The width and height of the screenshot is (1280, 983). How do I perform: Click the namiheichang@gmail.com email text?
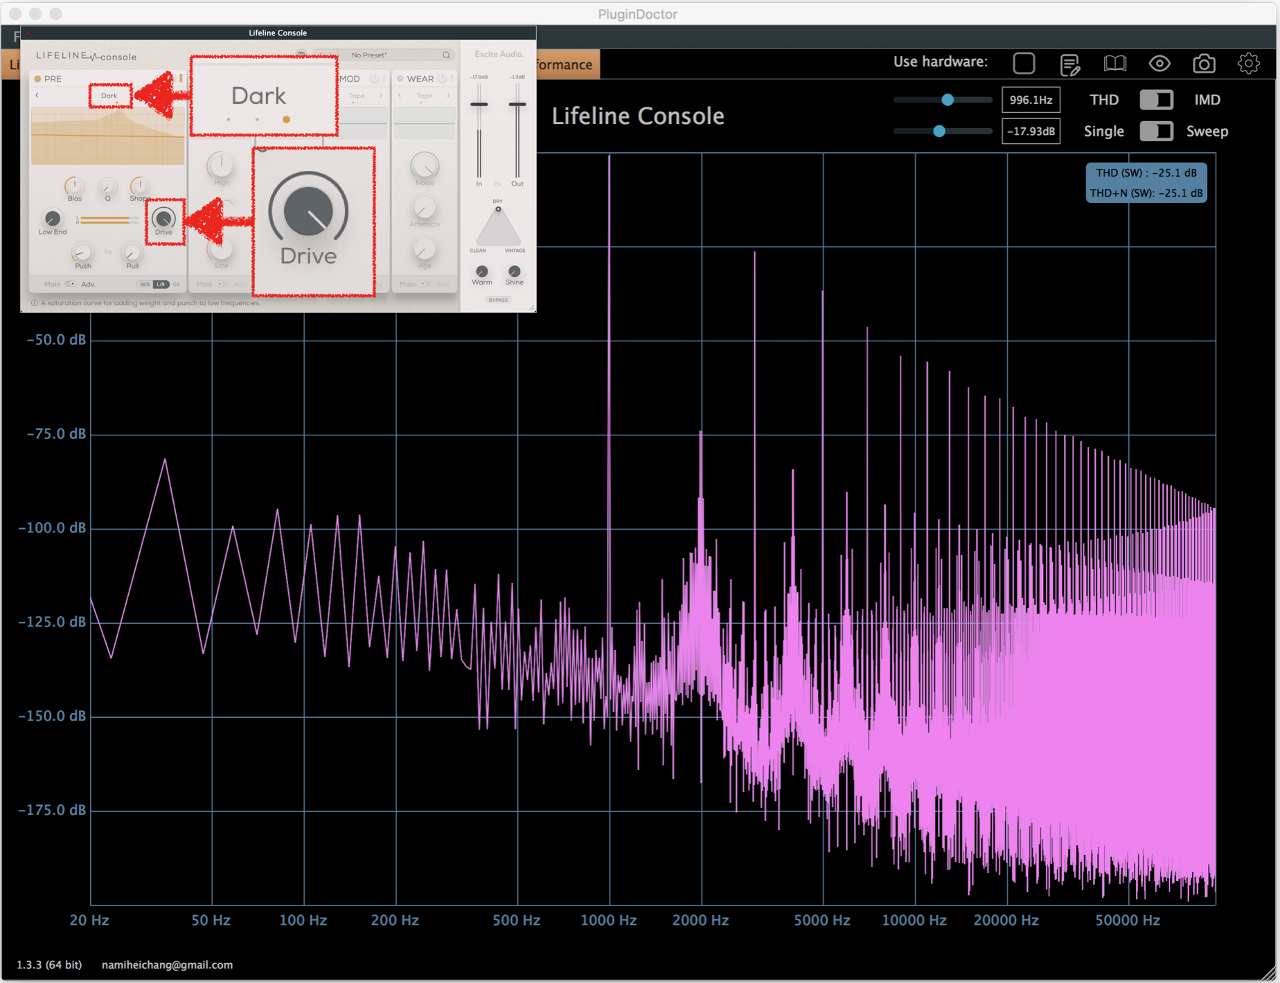(x=167, y=964)
